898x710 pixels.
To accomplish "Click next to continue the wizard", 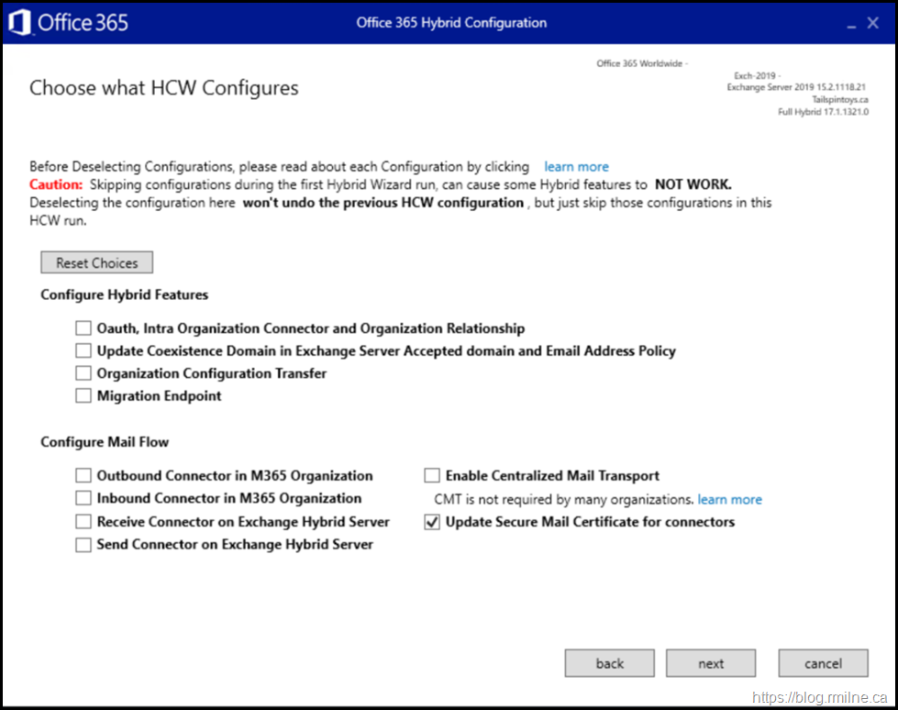I will pos(711,663).
